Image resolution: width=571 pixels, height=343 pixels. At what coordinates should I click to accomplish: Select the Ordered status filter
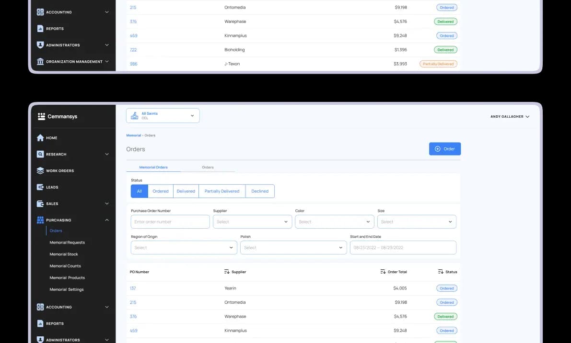(161, 191)
